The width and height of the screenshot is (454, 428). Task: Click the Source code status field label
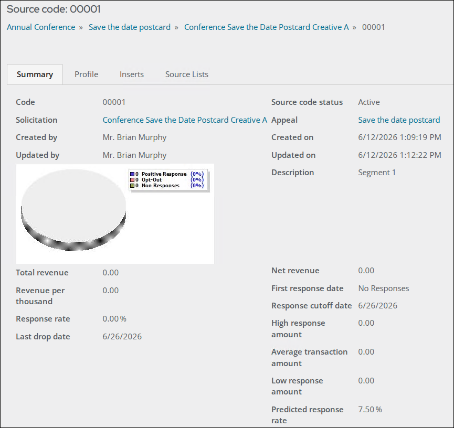click(x=307, y=102)
